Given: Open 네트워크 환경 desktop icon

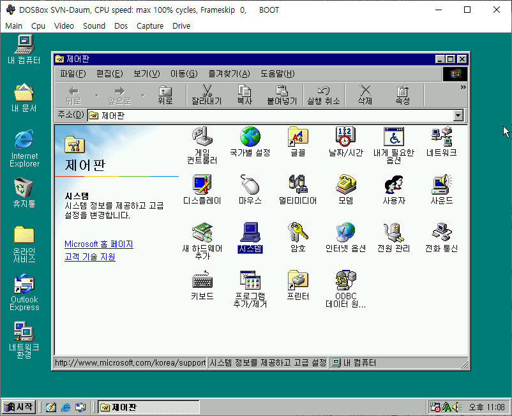Looking at the screenshot, I should click(x=24, y=340).
